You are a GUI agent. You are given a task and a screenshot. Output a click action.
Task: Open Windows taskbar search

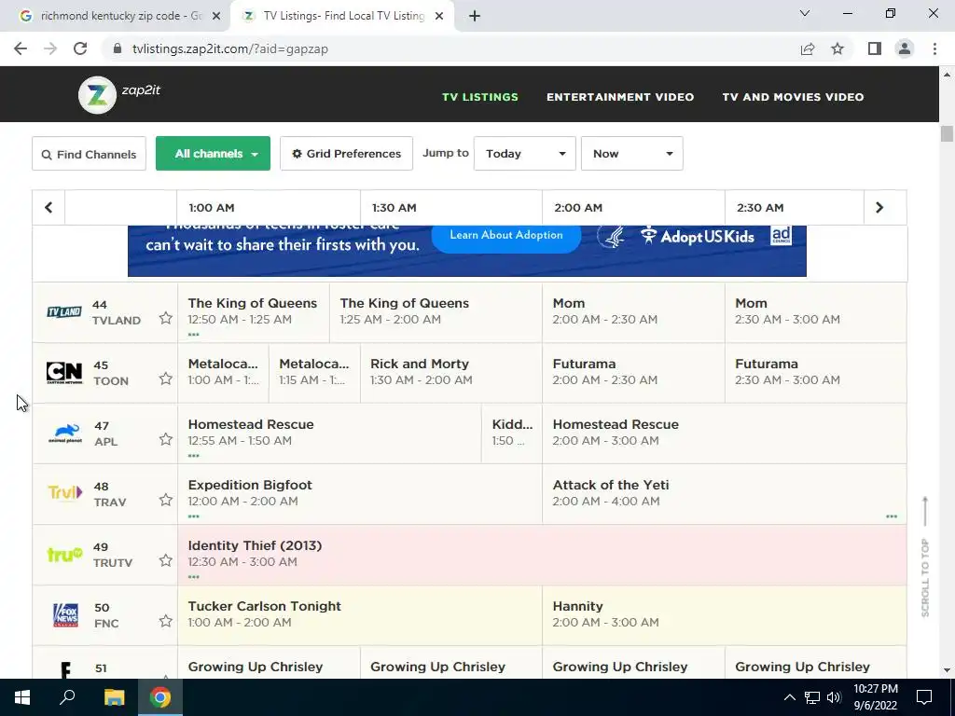tap(67, 697)
